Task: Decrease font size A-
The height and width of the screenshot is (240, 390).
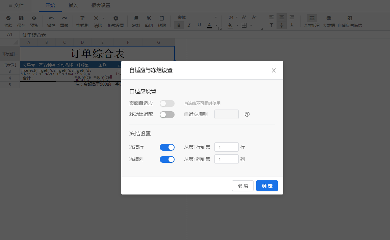Action: point(254,17)
